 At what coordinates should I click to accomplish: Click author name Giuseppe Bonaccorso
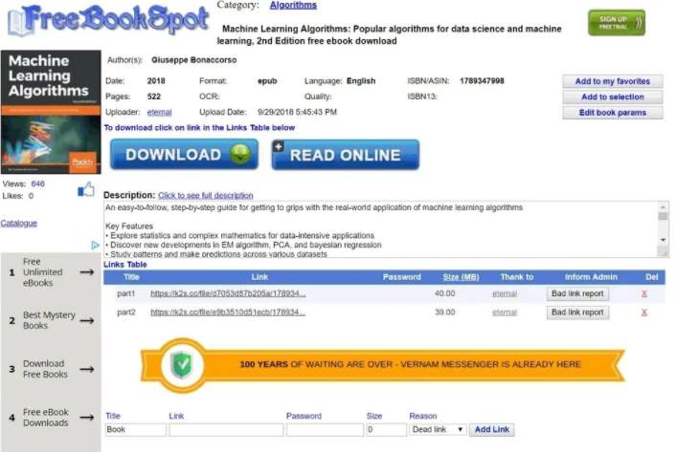[x=193, y=60]
